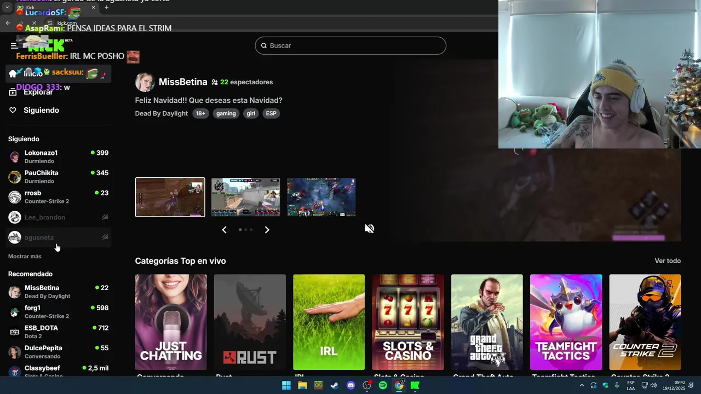Open the Grand Theft Auto V card
Image resolution: width=701 pixels, height=394 pixels.
point(487,322)
